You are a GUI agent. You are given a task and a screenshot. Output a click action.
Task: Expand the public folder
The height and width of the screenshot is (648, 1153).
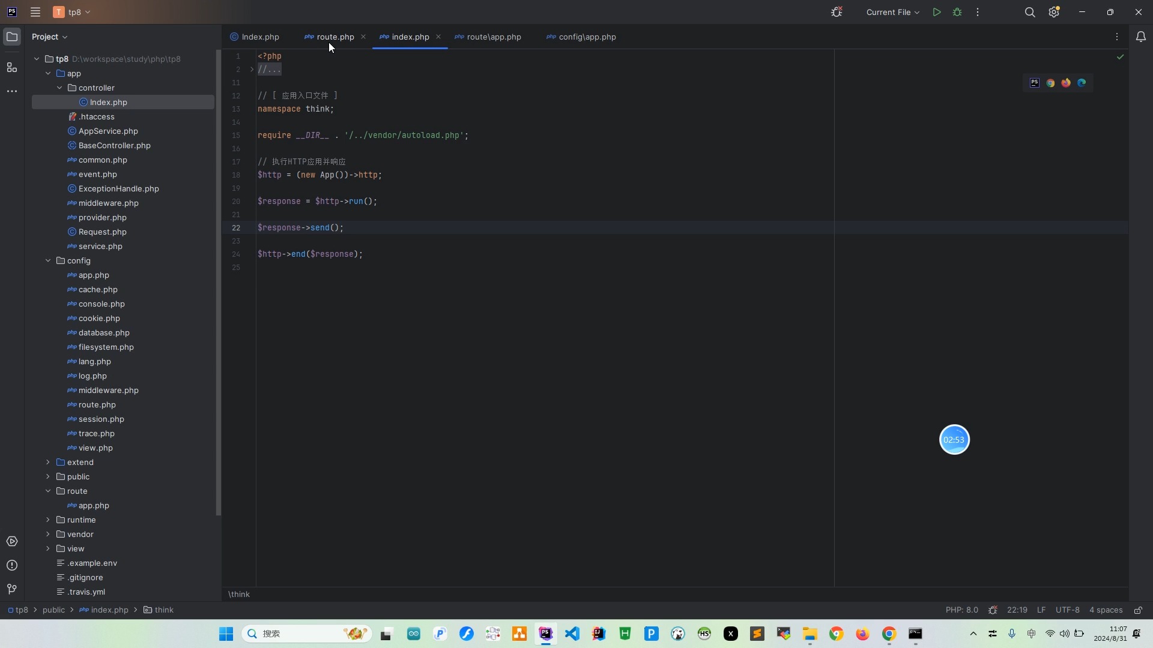48,476
